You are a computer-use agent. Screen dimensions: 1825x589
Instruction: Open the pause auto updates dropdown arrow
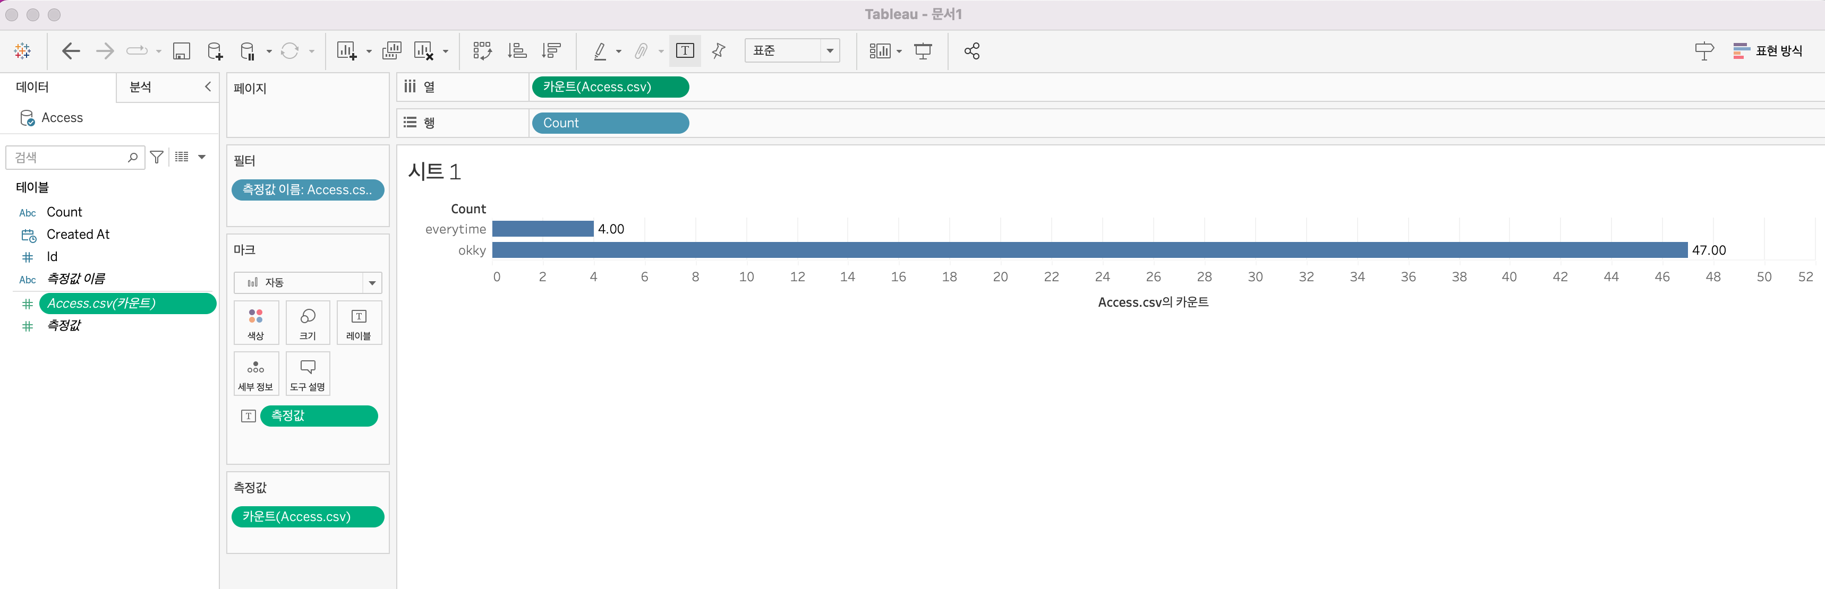[269, 51]
